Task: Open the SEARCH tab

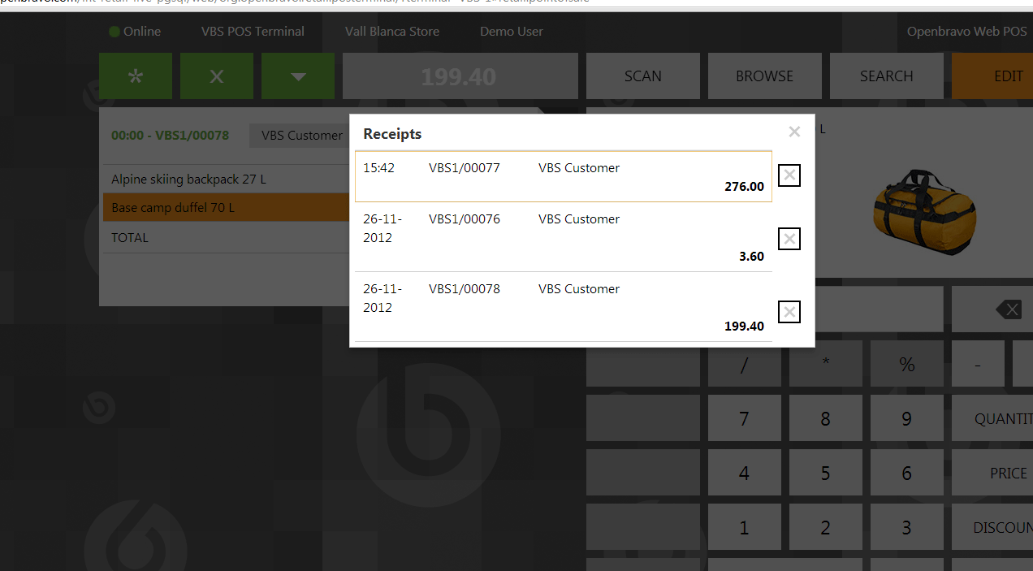Action: point(886,76)
